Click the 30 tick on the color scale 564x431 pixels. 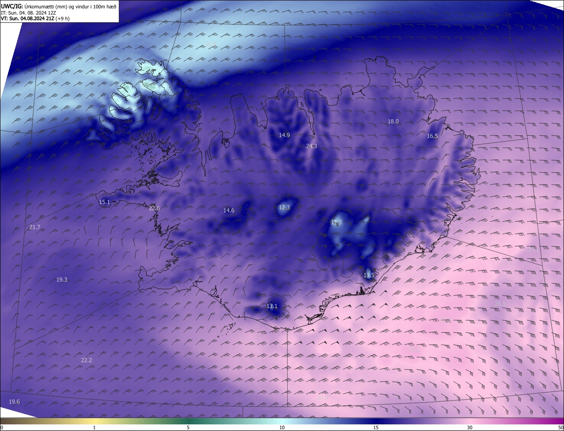click(x=470, y=427)
